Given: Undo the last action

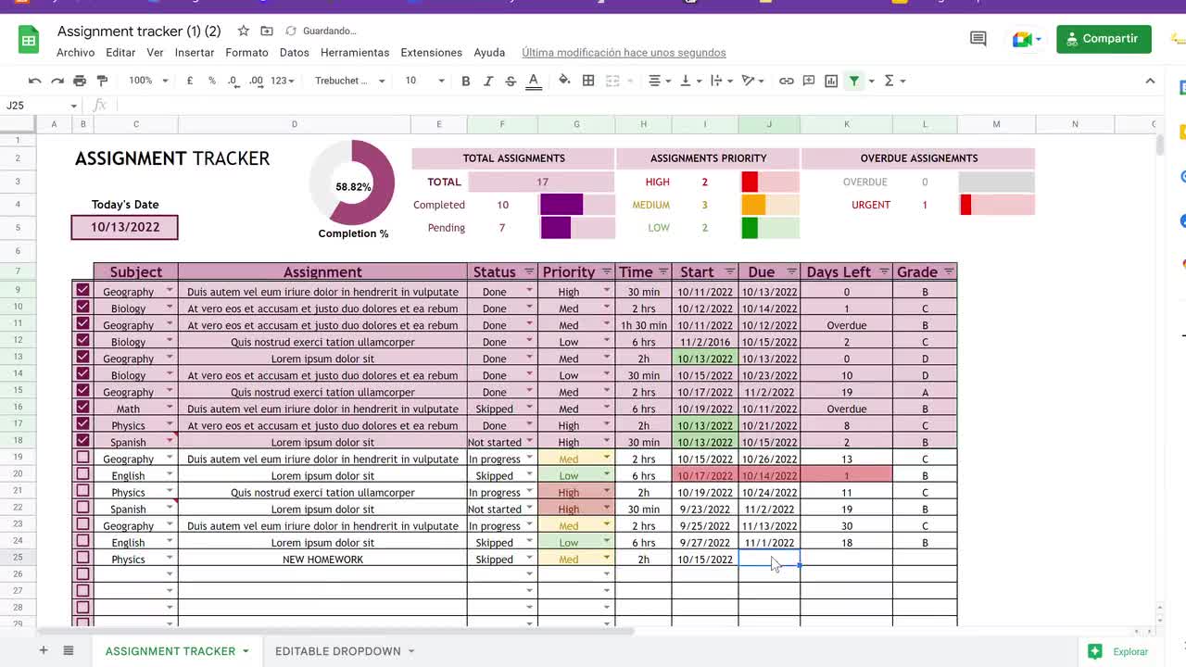Looking at the screenshot, I should (x=34, y=81).
